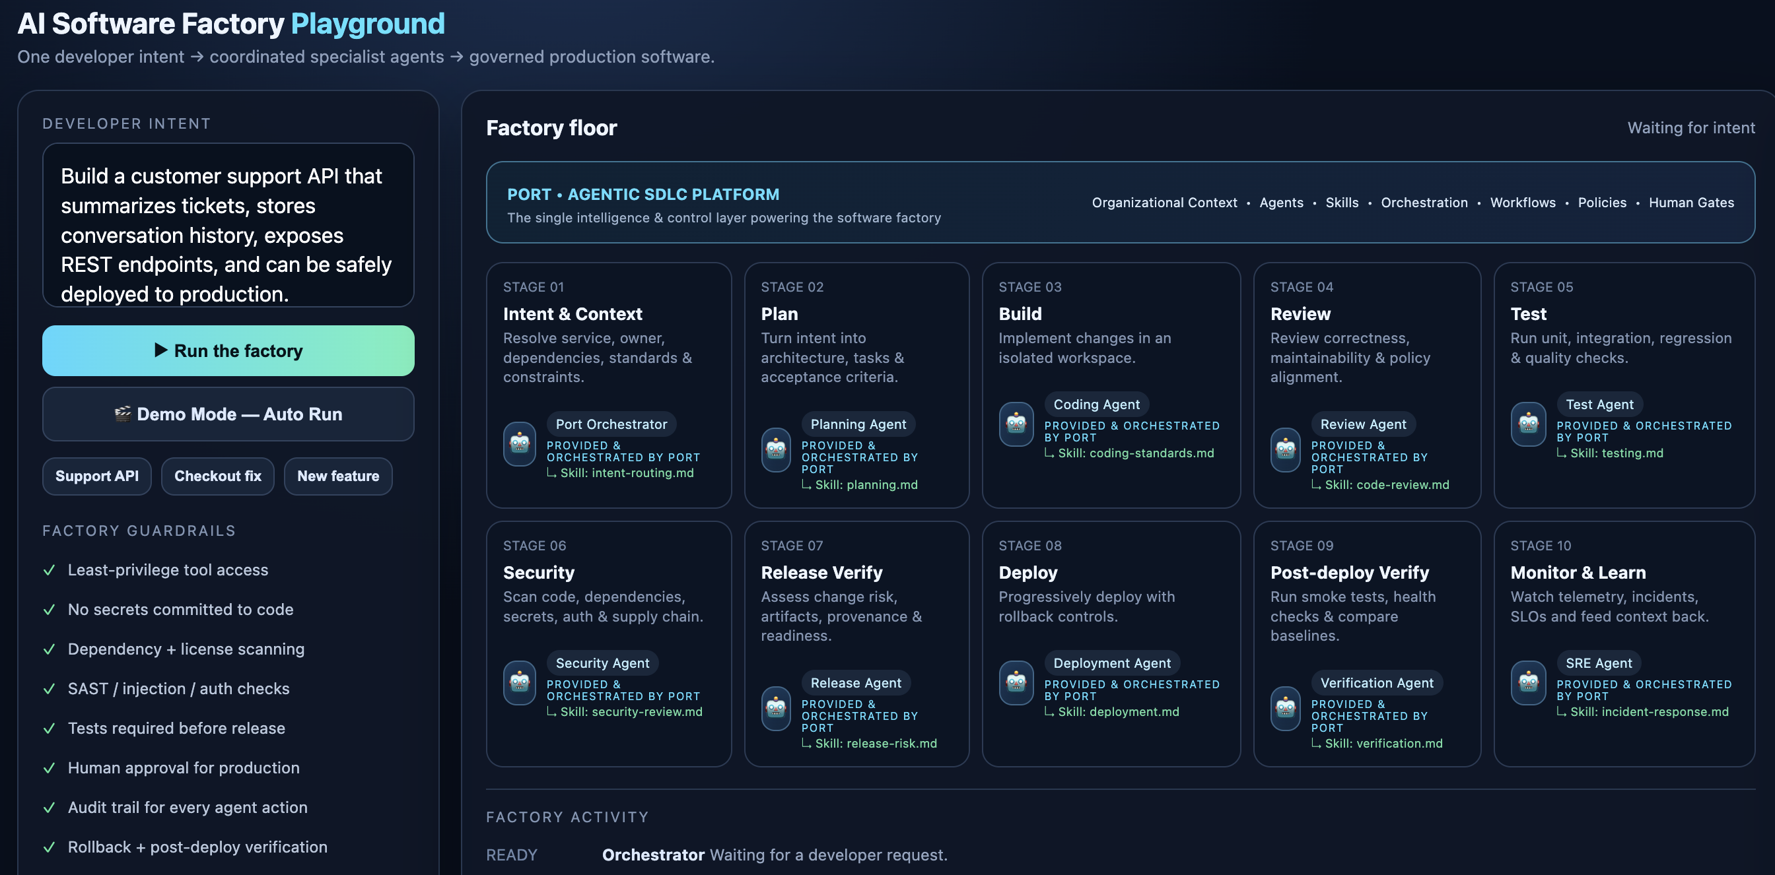Start Demo Mode — Auto Run

228,414
